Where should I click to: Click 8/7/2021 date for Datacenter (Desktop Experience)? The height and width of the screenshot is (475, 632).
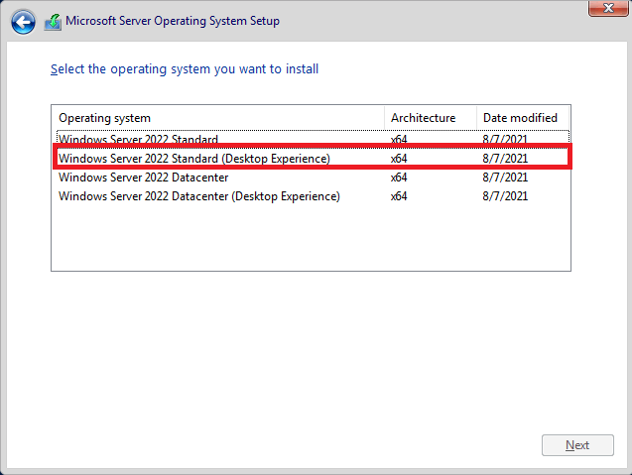(x=505, y=196)
